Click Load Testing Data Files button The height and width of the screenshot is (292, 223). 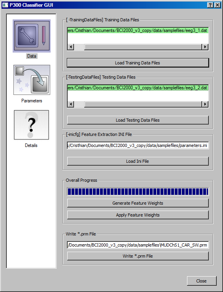pyautogui.click(x=138, y=120)
